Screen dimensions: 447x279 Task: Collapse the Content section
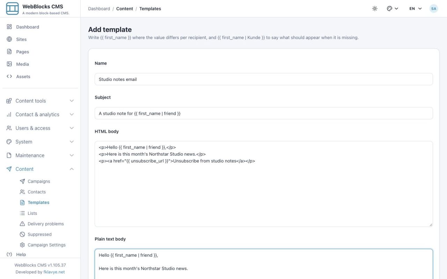pos(40,169)
